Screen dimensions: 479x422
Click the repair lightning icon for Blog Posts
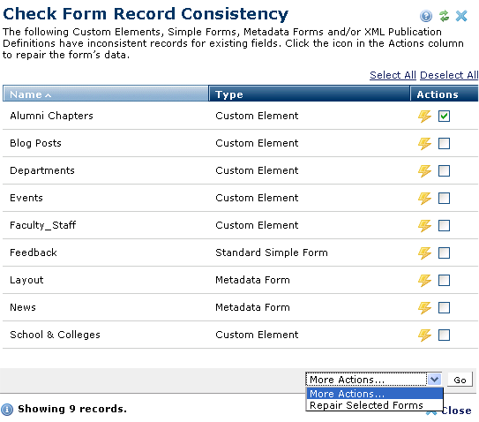pos(424,143)
